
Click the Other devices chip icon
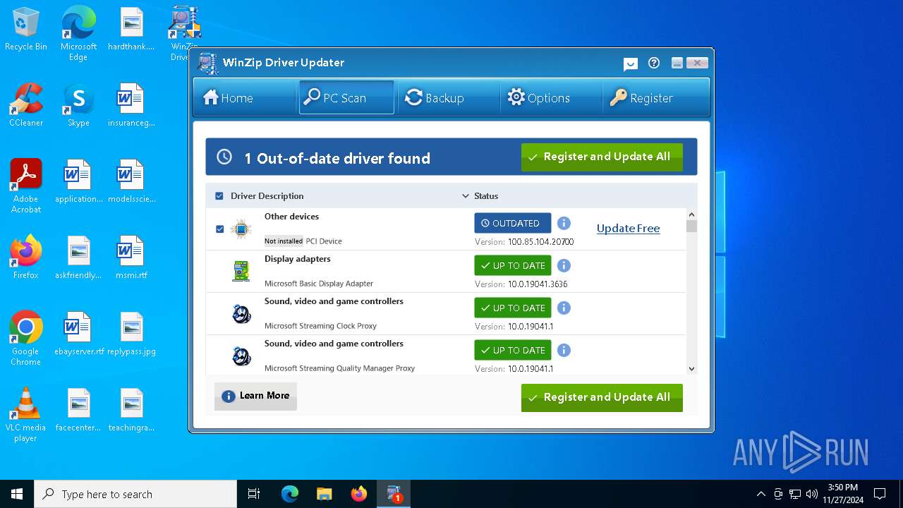click(x=241, y=229)
